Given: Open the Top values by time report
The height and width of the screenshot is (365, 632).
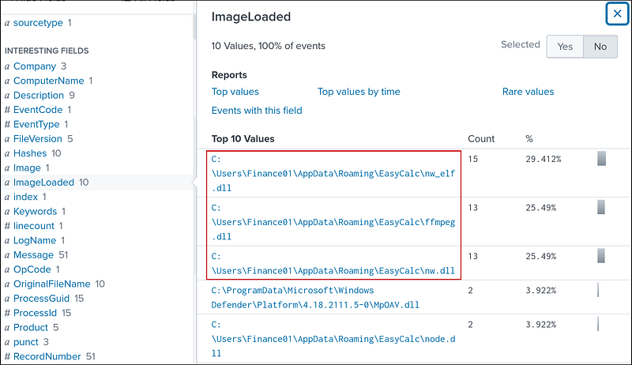Looking at the screenshot, I should [359, 92].
